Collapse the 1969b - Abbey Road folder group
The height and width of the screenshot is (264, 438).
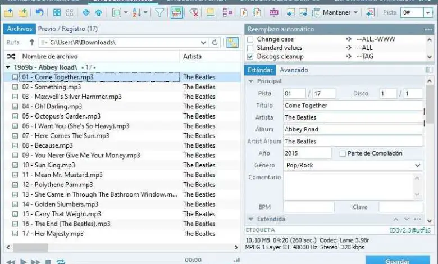pyautogui.click(x=8, y=67)
